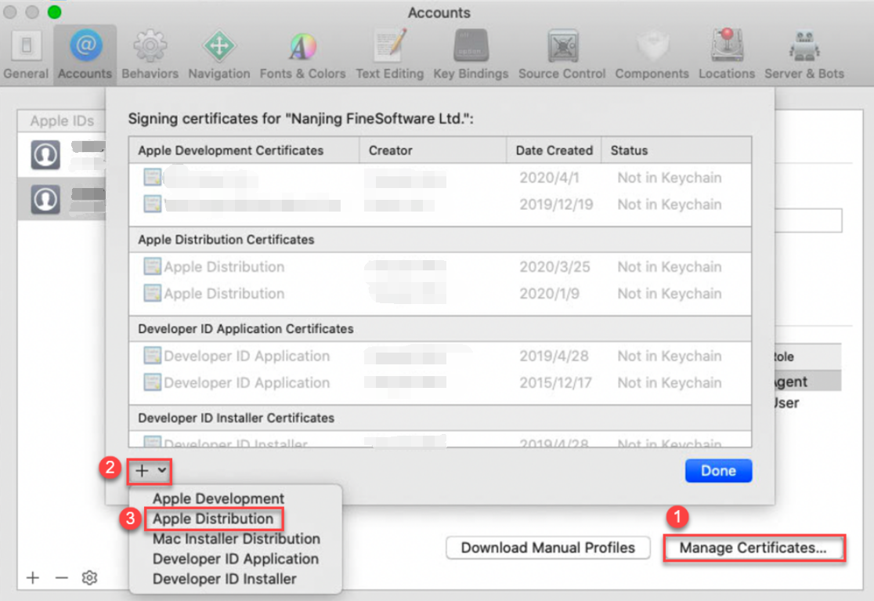Choose Apple Distribution from the popup menu

click(x=214, y=519)
